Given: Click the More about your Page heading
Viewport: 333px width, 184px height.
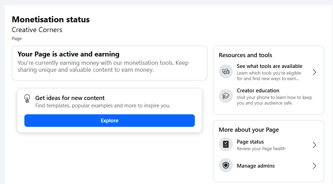Looking at the screenshot, I should 249,130.
